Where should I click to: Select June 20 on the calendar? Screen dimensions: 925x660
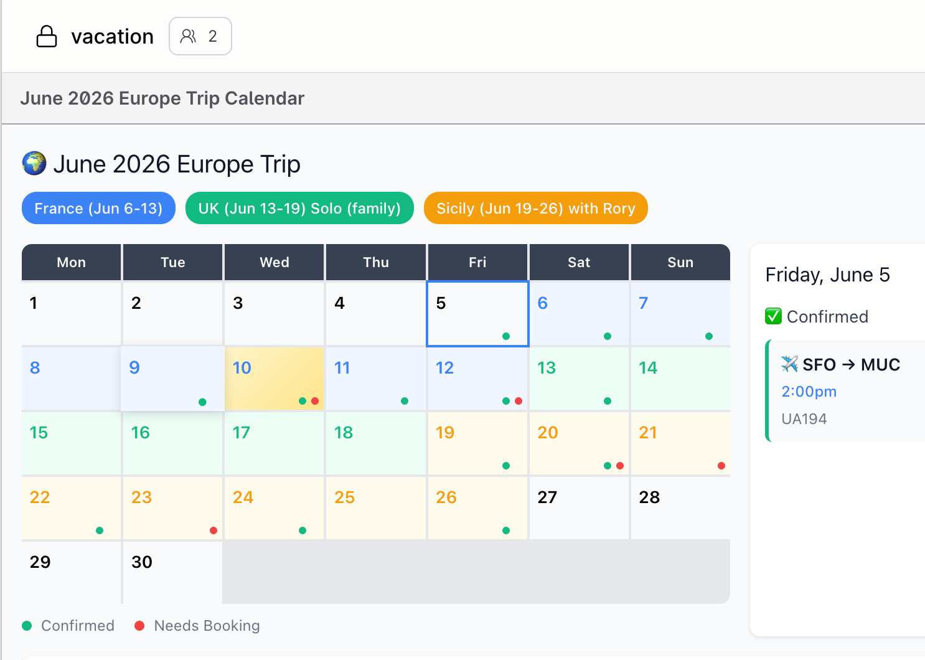pos(579,443)
